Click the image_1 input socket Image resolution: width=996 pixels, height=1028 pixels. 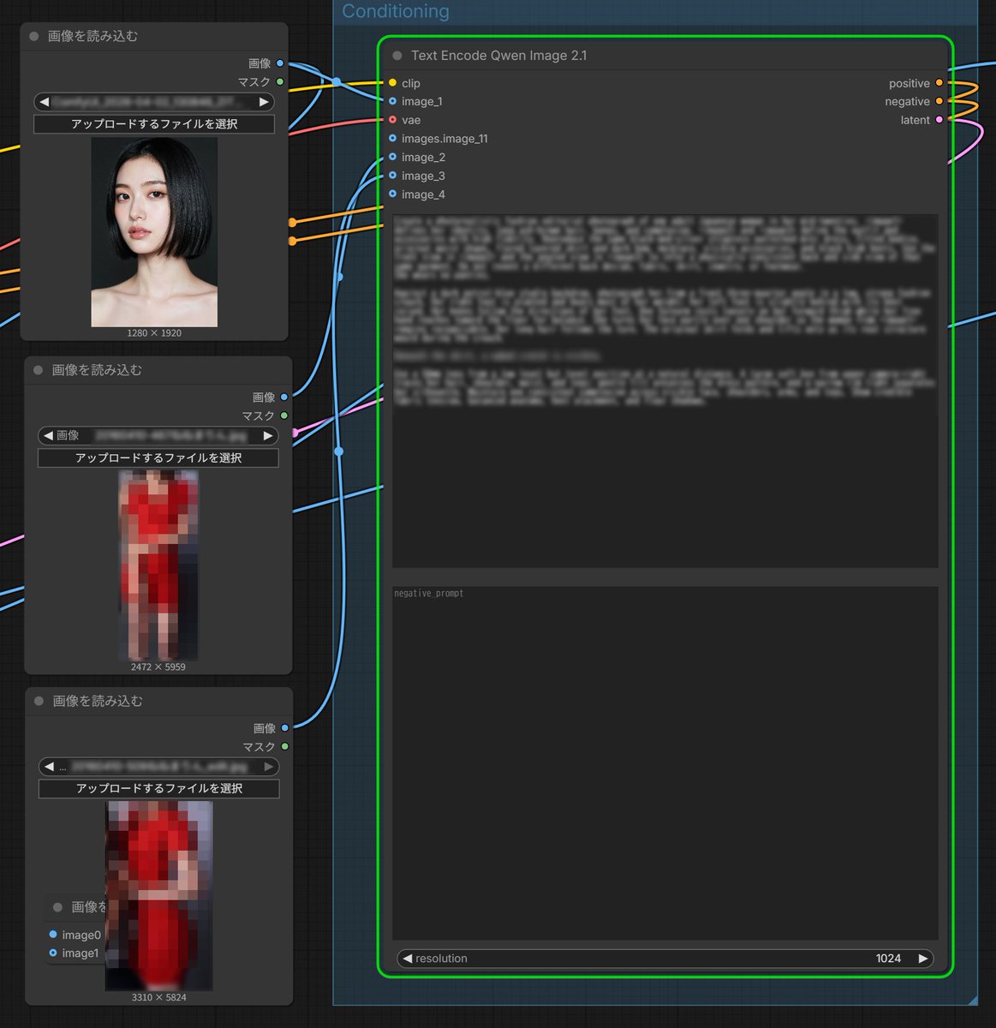pyautogui.click(x=392, y=101)
